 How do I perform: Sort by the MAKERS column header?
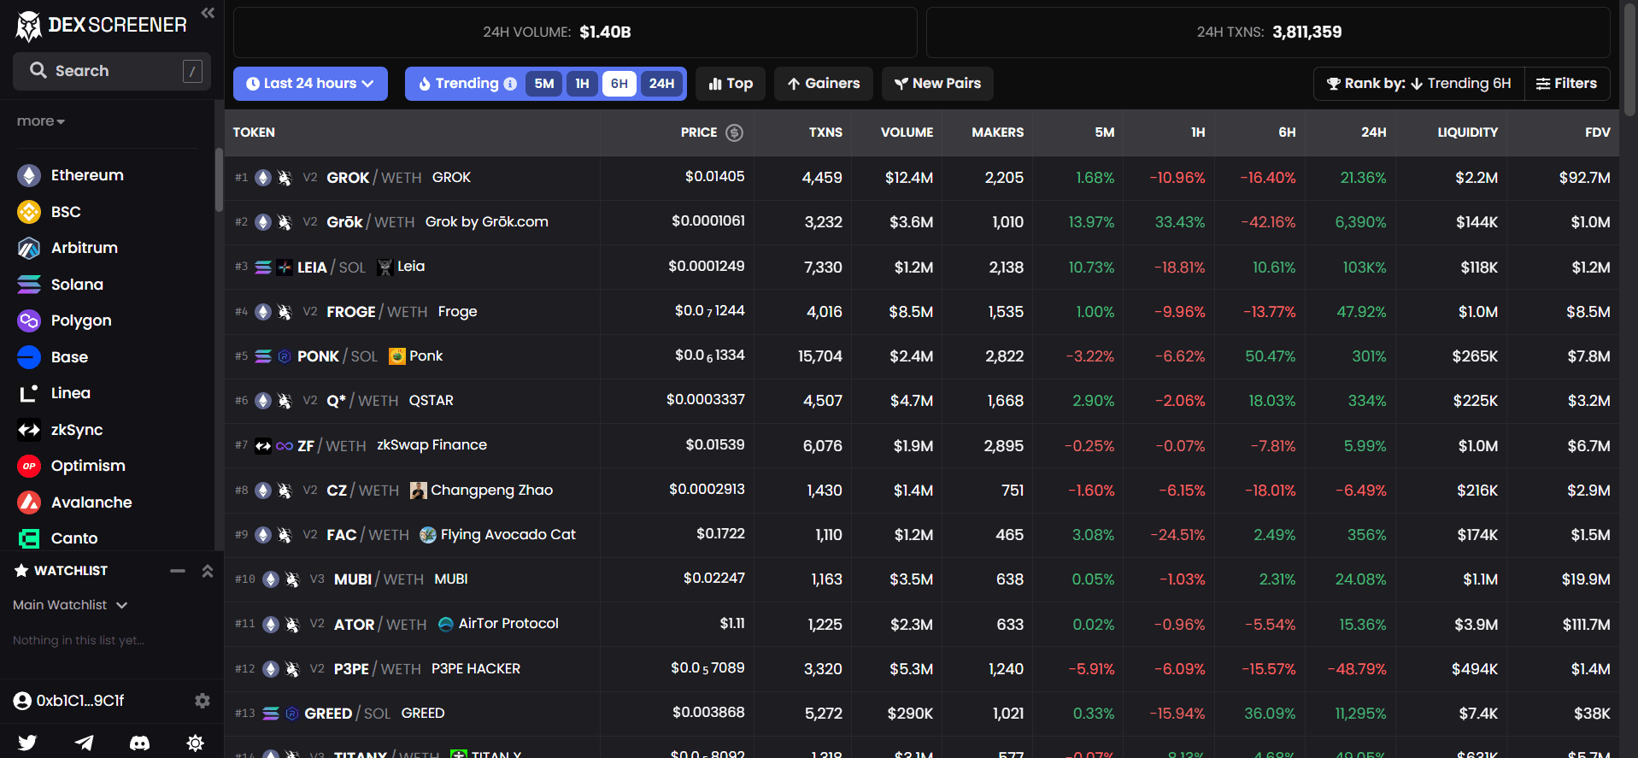pyautogui.click(x=997, y=132)
